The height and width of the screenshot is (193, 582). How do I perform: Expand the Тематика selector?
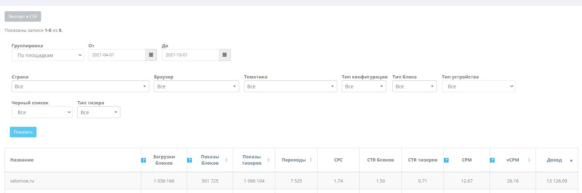(x=290, y=87)
